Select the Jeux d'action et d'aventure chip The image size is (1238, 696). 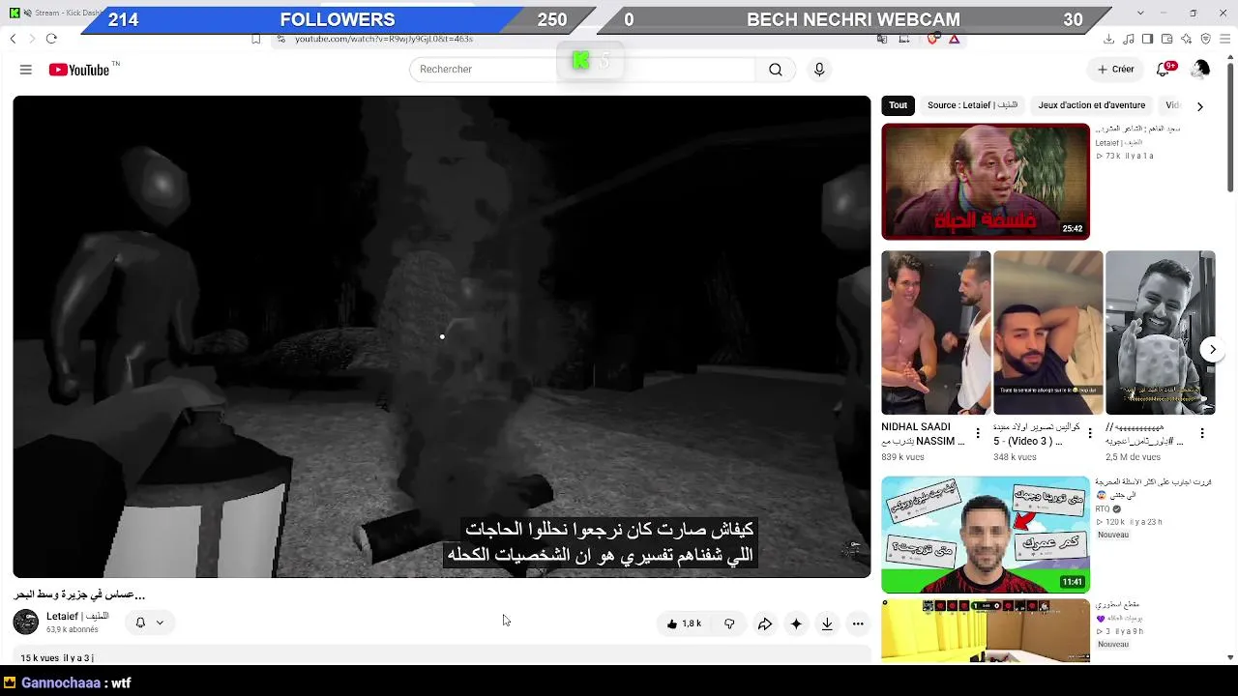[x=1092, y=105]
